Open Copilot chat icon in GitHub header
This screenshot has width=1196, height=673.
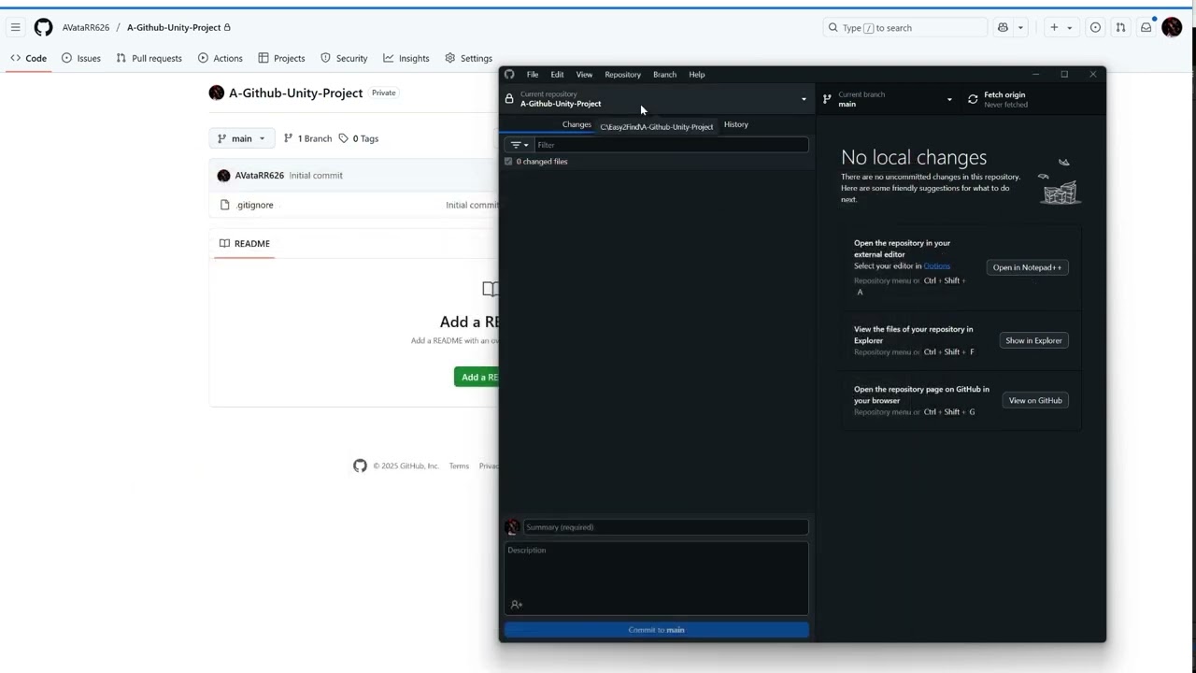click(1003, 27)
